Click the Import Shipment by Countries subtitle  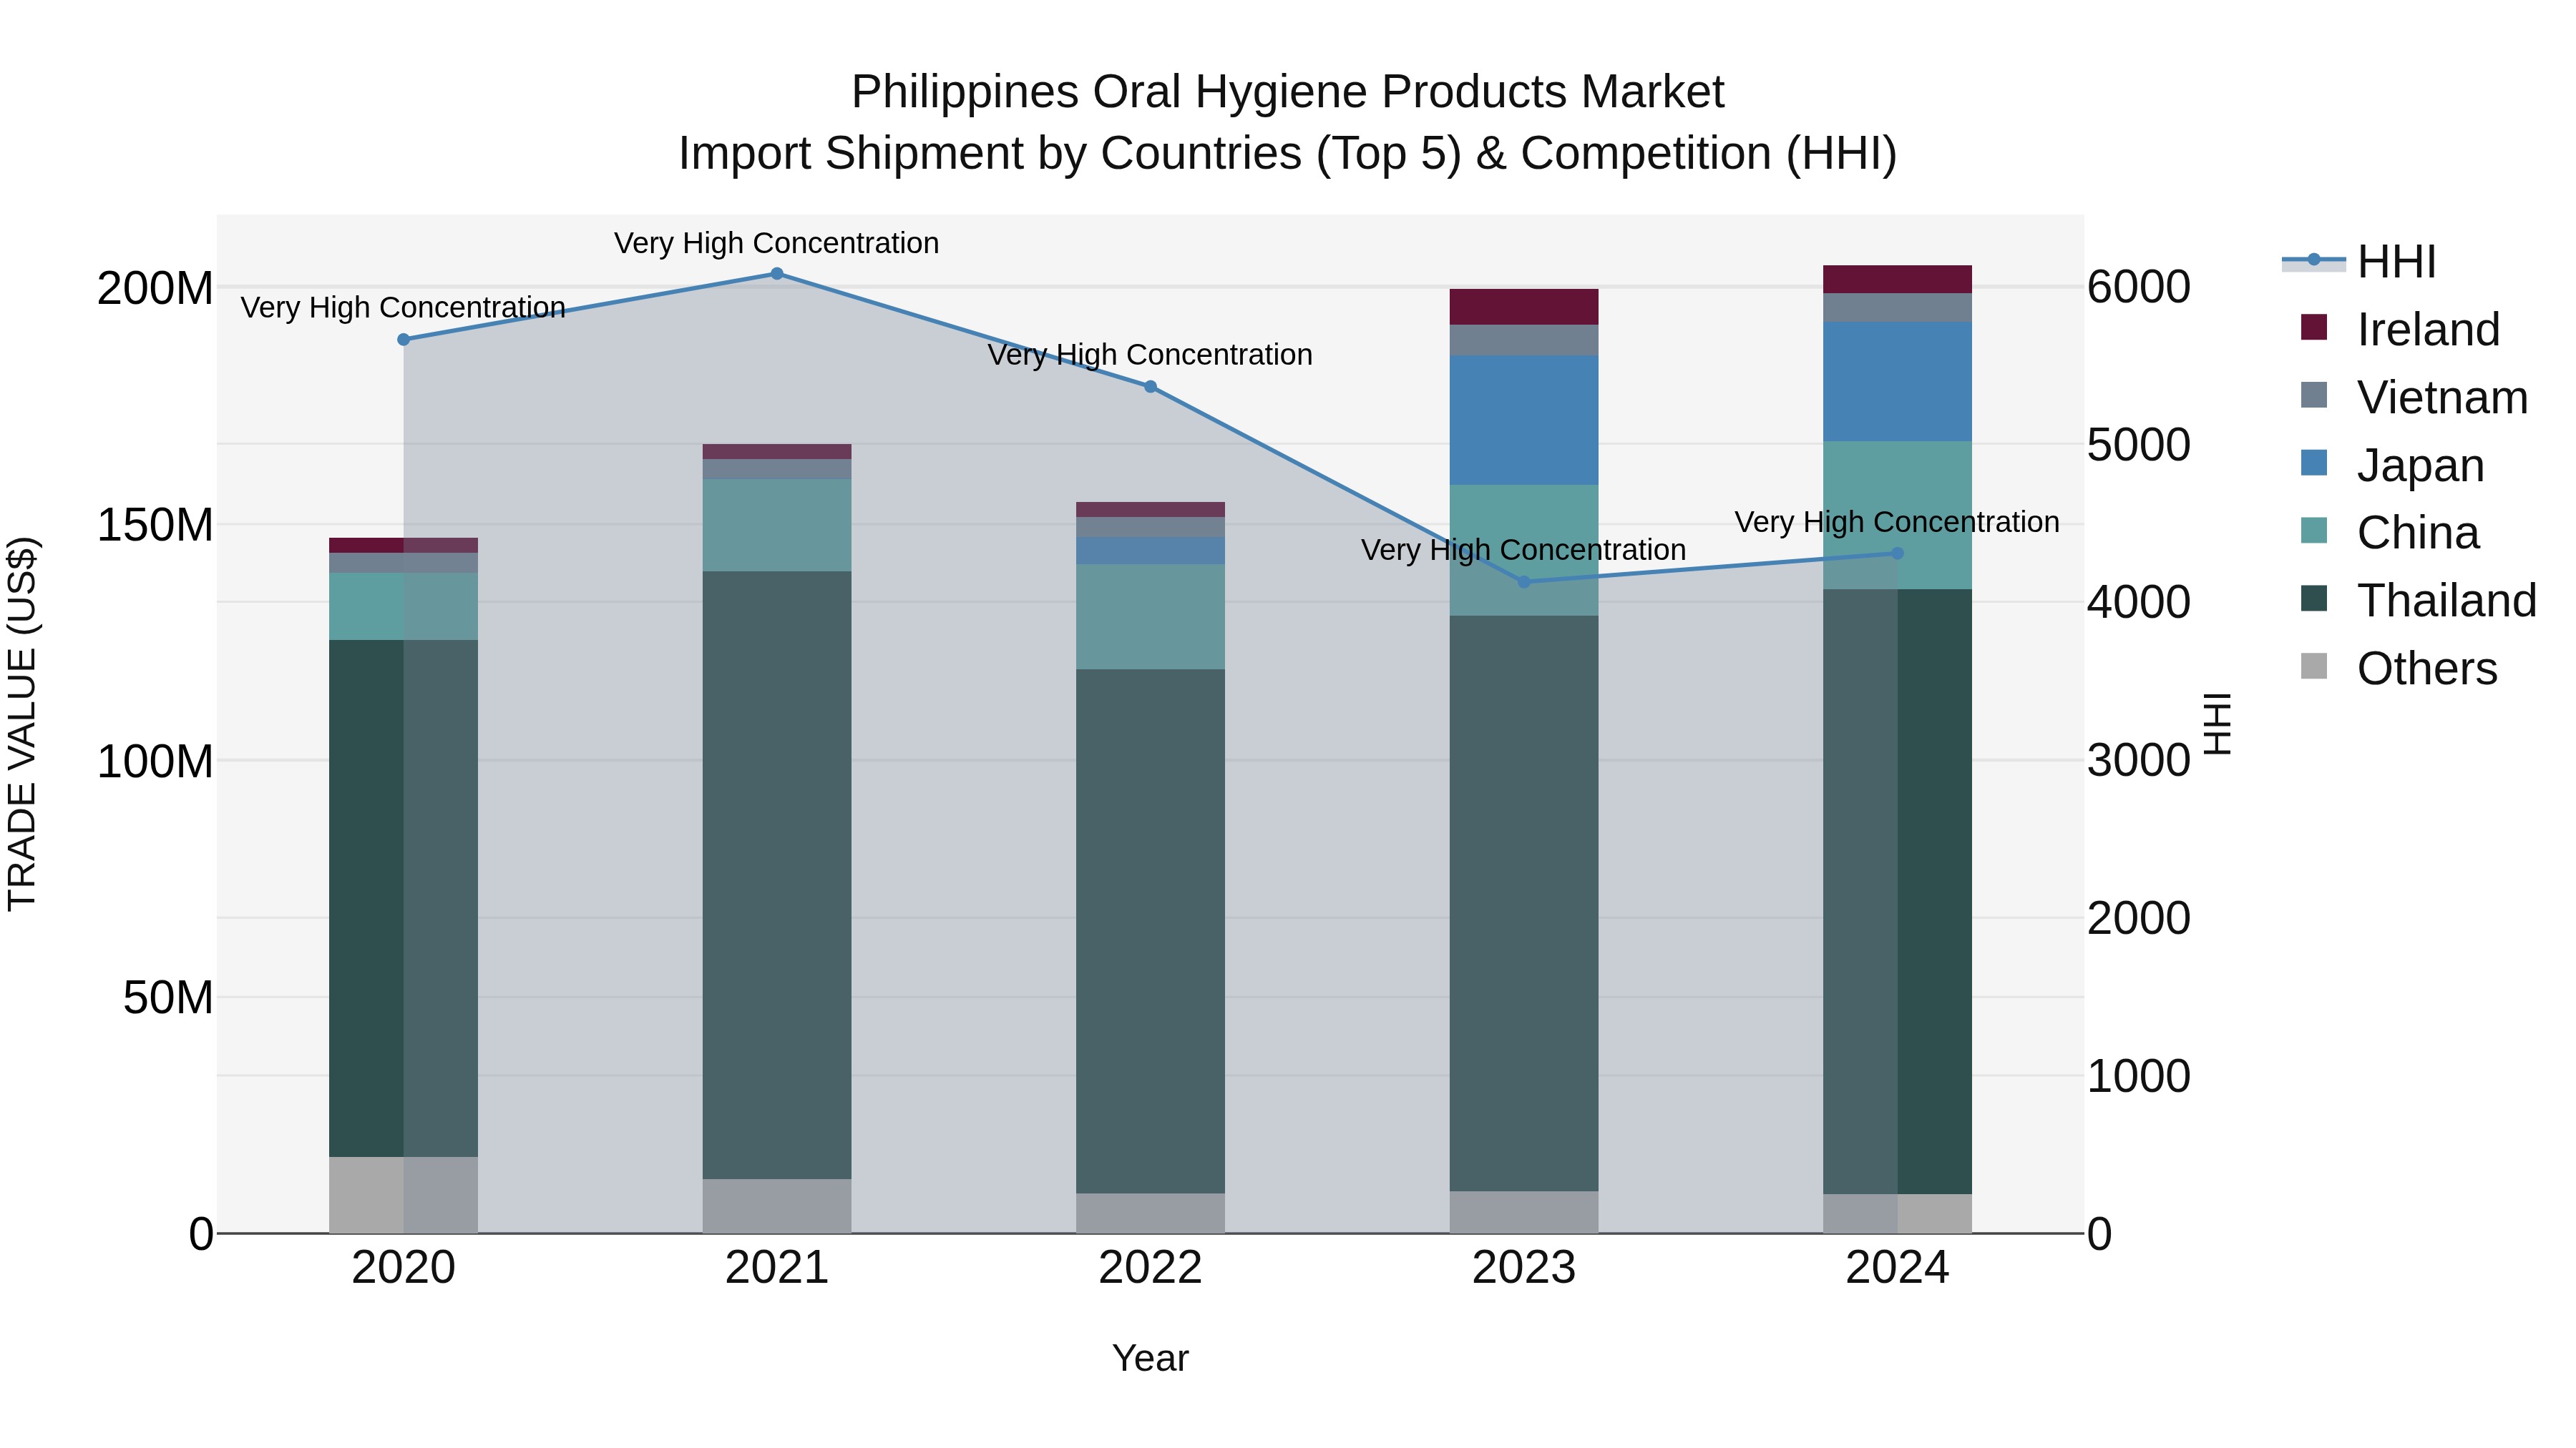click(1288, 154)
